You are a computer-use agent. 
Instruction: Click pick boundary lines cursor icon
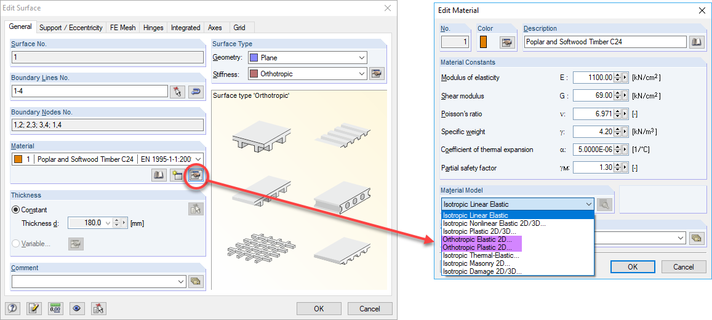[x=178, y=92]
